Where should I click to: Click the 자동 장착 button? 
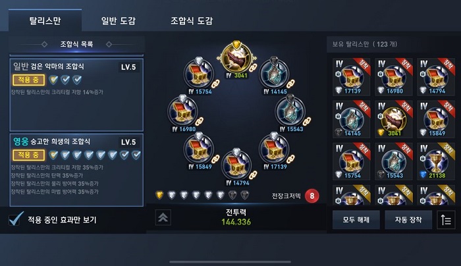point(408,220)
